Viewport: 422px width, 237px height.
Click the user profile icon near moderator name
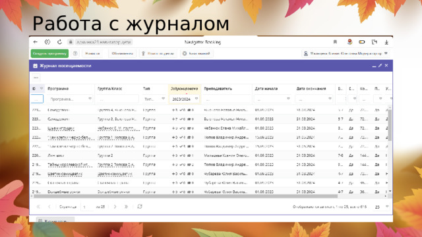click(306, 53)
